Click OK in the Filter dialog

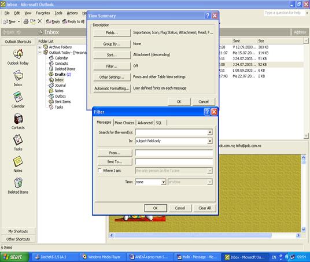coord(156,208)
